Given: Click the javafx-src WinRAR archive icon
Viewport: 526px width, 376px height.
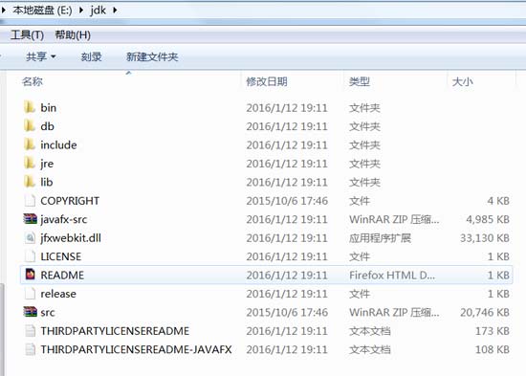Looking at the screenshot, I should [30, 219].
